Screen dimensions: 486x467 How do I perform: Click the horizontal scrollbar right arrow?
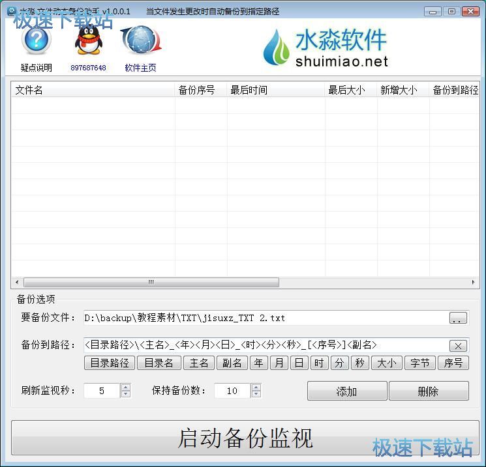pyautogui.click(x=473, y=282)
